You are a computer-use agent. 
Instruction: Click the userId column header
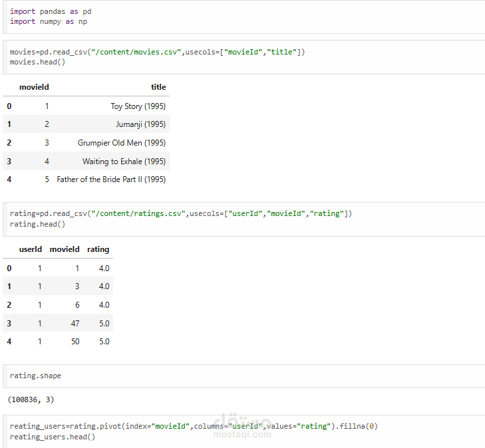31,249
